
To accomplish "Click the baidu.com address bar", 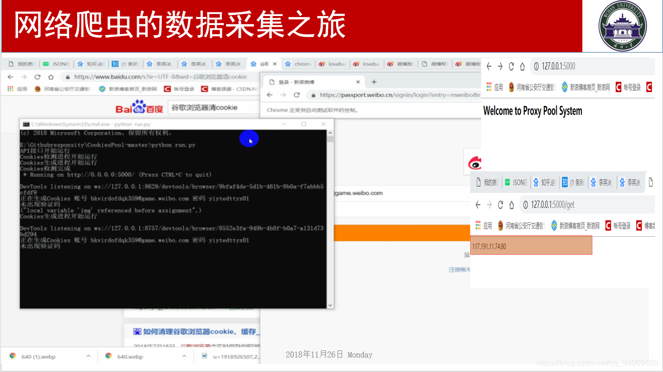I will click(x=160, y=77).
